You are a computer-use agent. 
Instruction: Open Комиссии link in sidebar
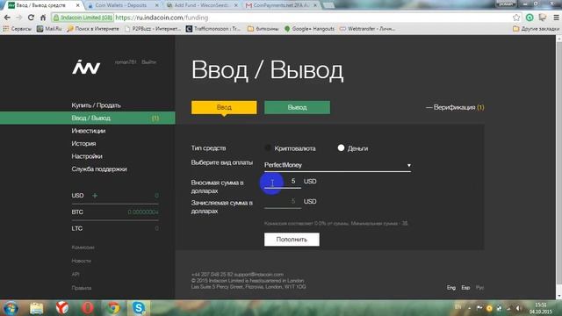tap(83, 248)
